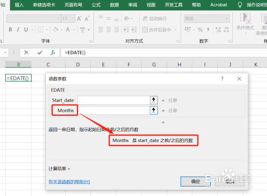This screenshot has width=267, height=196.
Task: Click the middle align icon
Action: point(108,18)
